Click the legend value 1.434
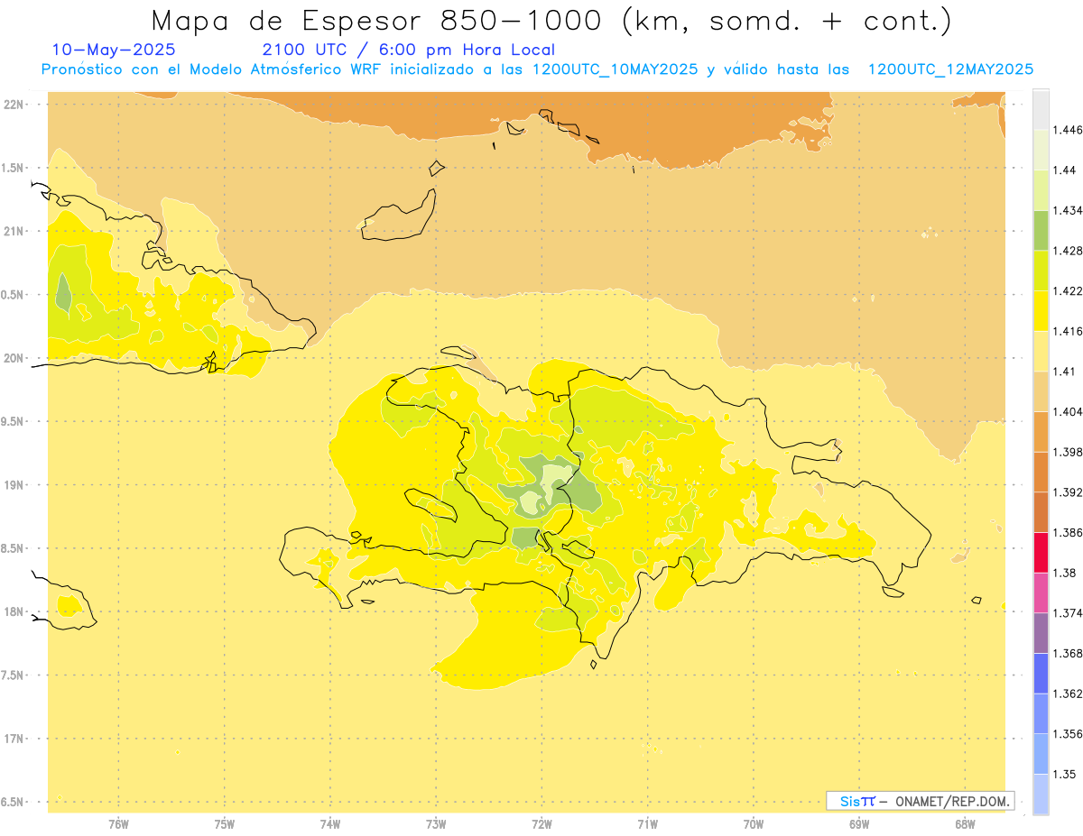1083x836 pixels. pyautogui.click(x=1068, y=211)
